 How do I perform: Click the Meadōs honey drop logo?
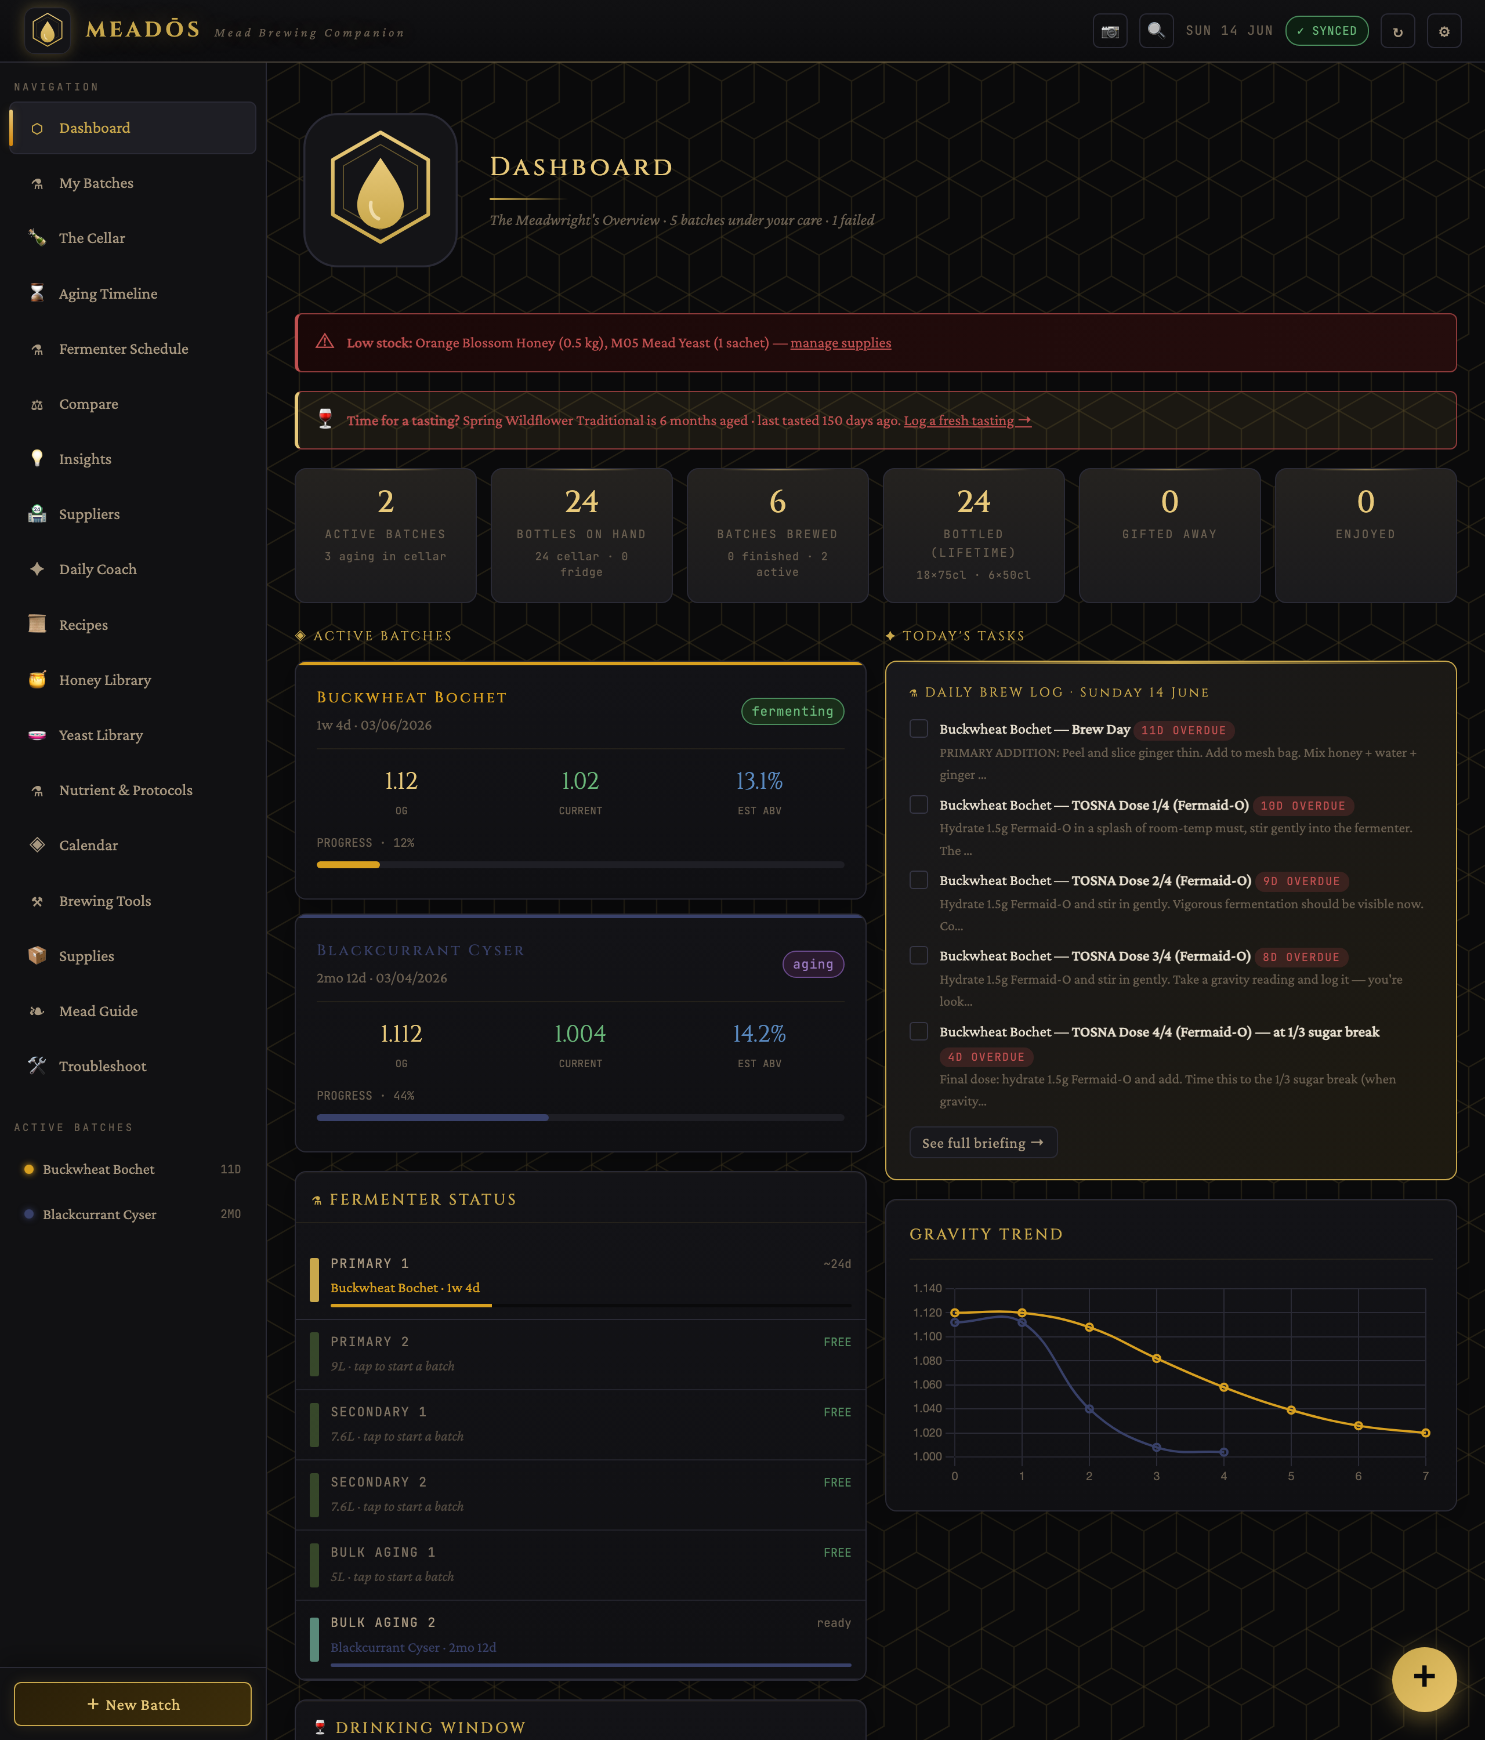[x=47, y=31]
